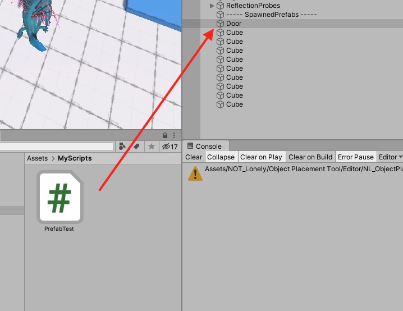Open the Editor dropdown in Console
The width and height of the screenshot is (403, 311).
390,157
